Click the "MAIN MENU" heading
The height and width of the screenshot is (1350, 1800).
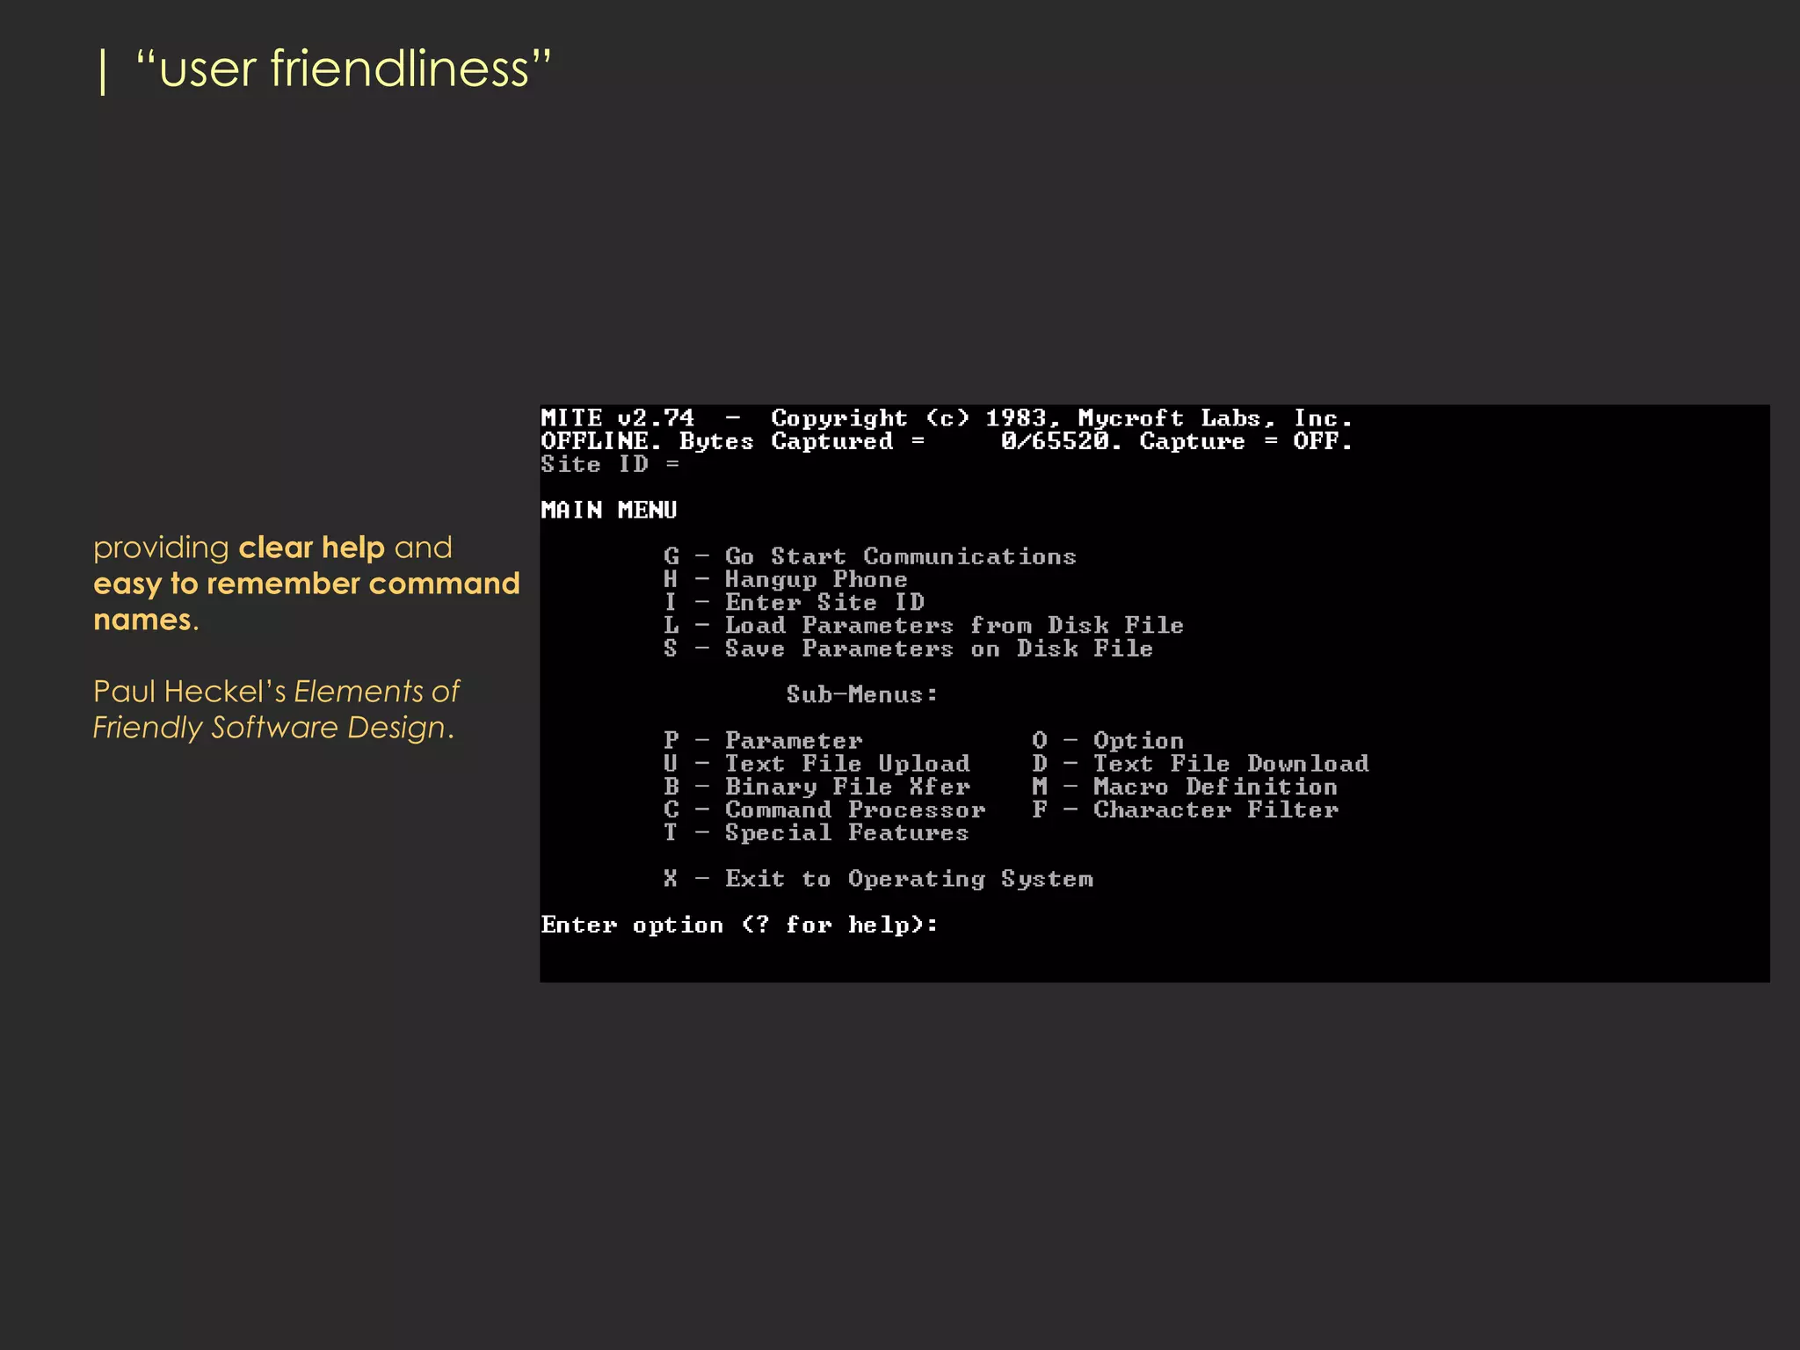609,510
